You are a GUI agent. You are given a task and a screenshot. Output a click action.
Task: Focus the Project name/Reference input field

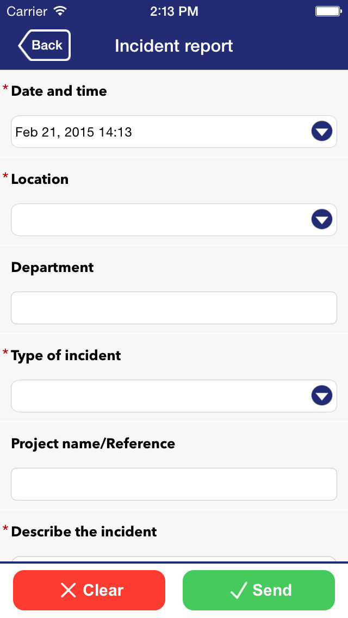[x=174, y=484]
